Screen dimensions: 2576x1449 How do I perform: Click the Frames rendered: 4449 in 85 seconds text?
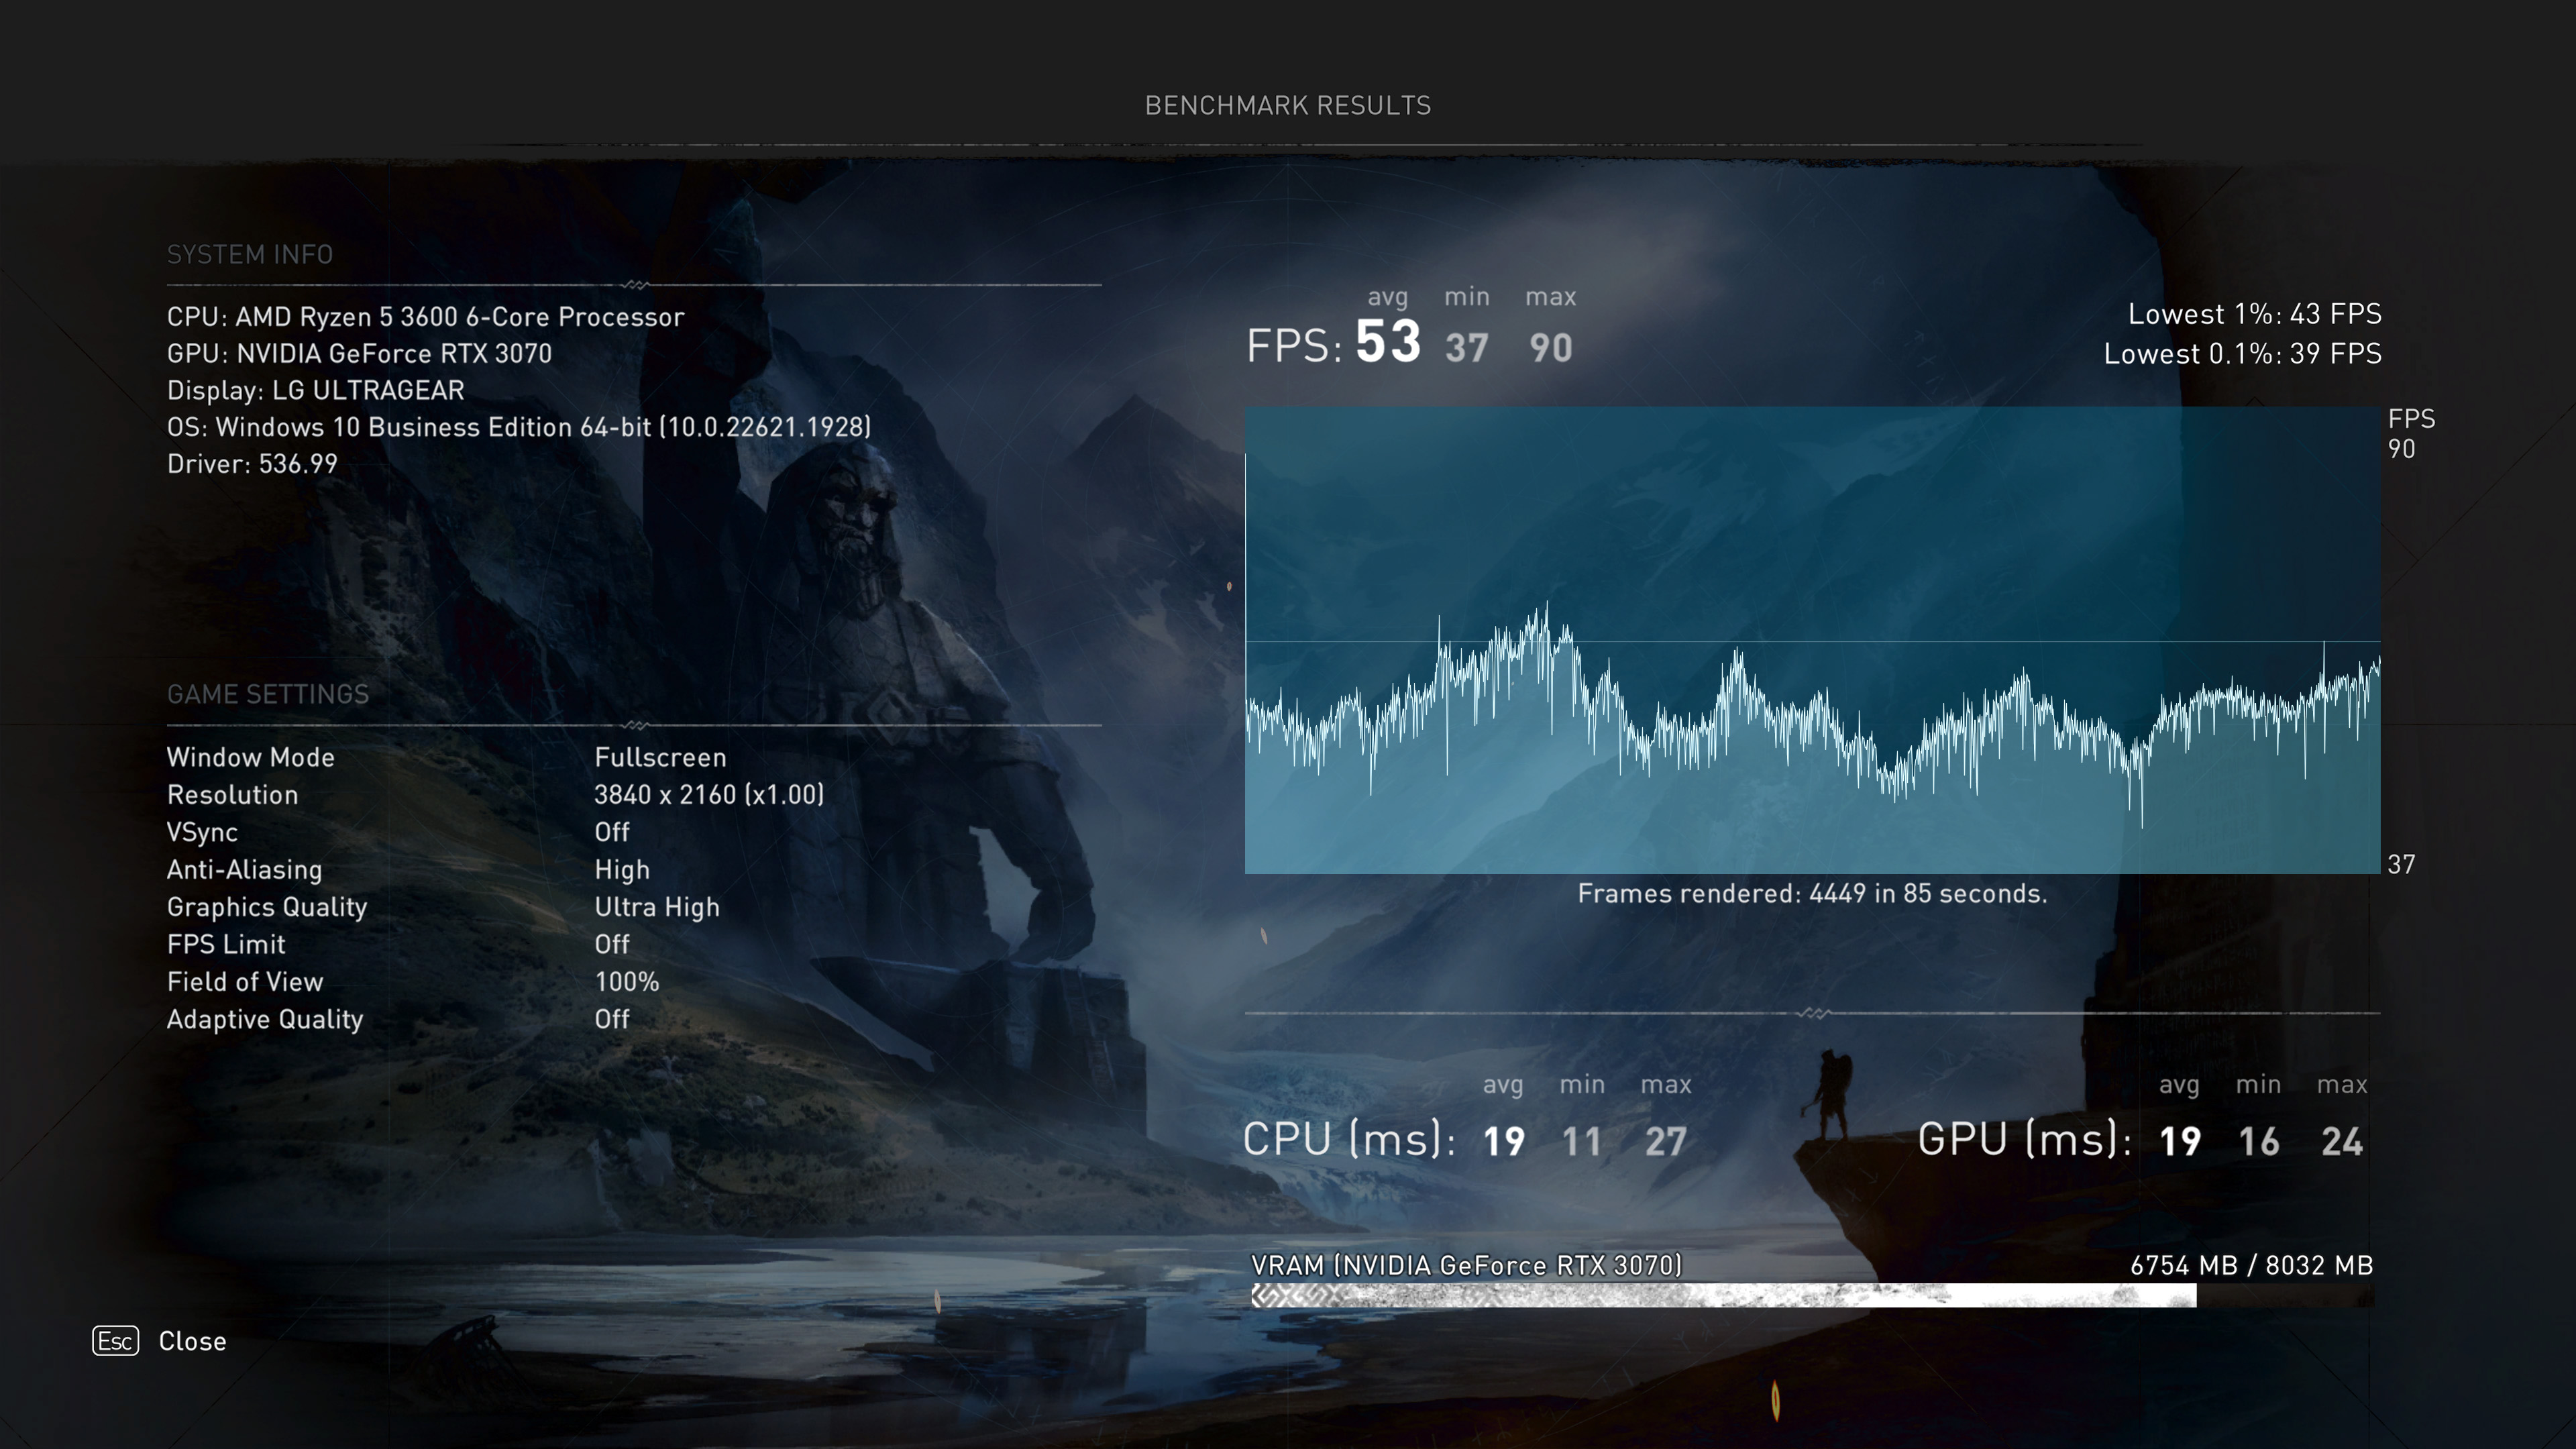click(x=1812, y=894)
